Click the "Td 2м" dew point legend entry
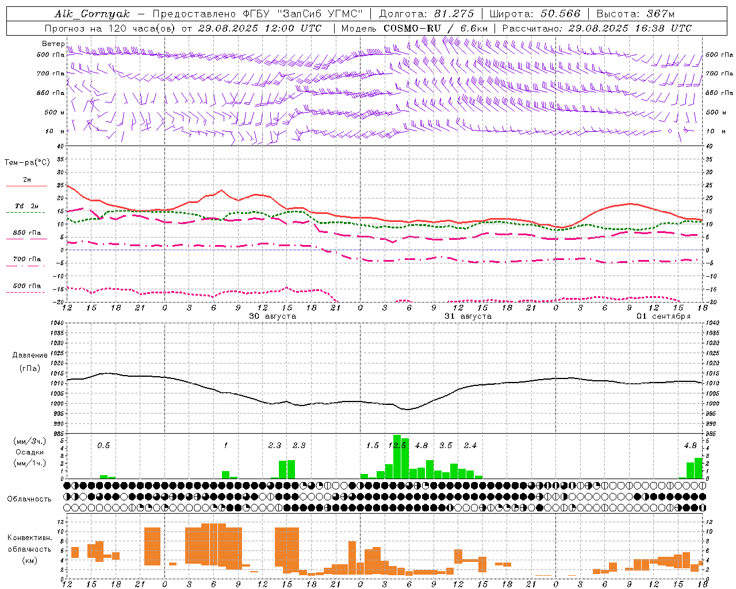This screenshot has width=736, height=589. coord(27,205)
